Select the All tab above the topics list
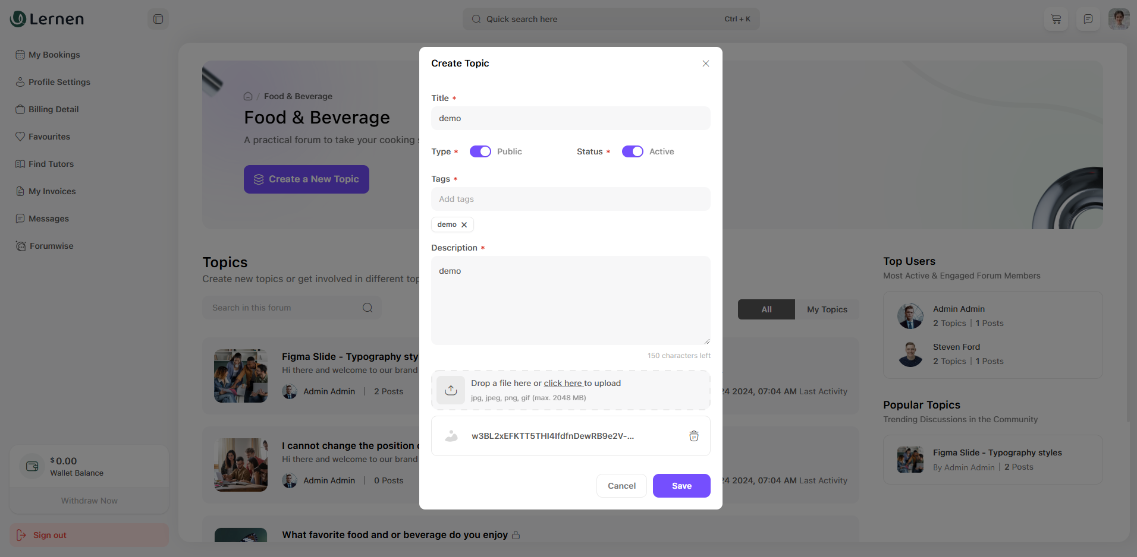This screenshot has height=557, width=1137. click(766, 309)
